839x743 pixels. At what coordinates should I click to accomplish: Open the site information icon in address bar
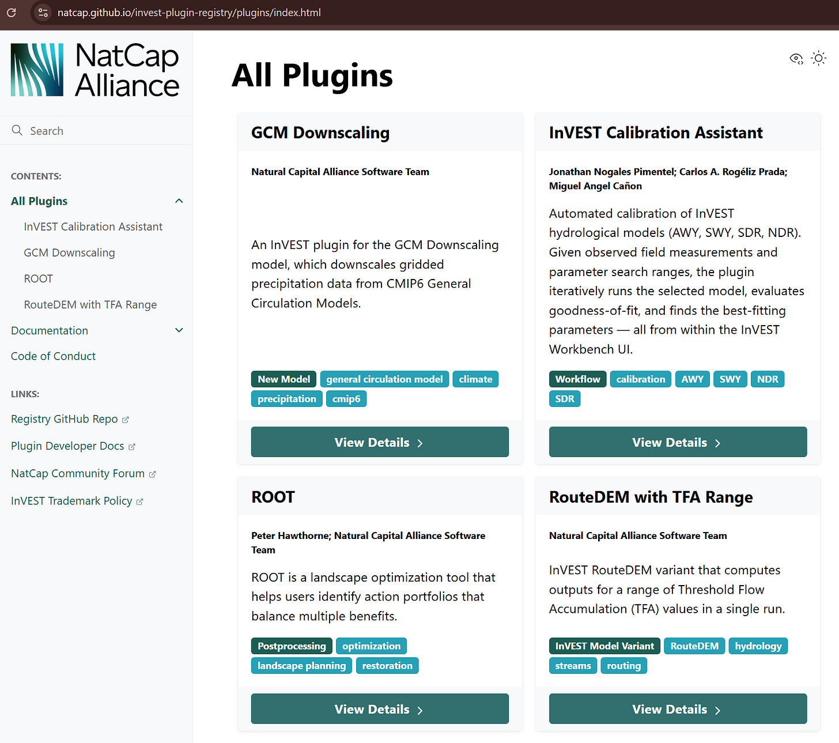pyautogui.click(x=43, y=12)
